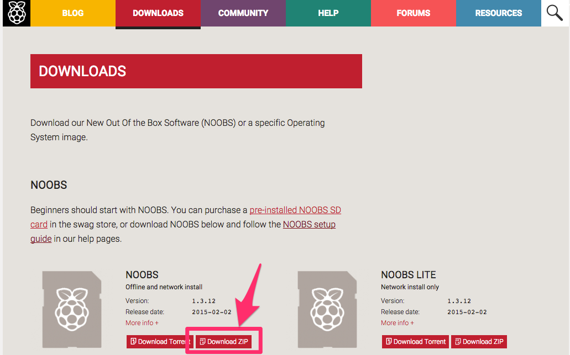Click Download Torrent for NOOBS

pos(160,342)
